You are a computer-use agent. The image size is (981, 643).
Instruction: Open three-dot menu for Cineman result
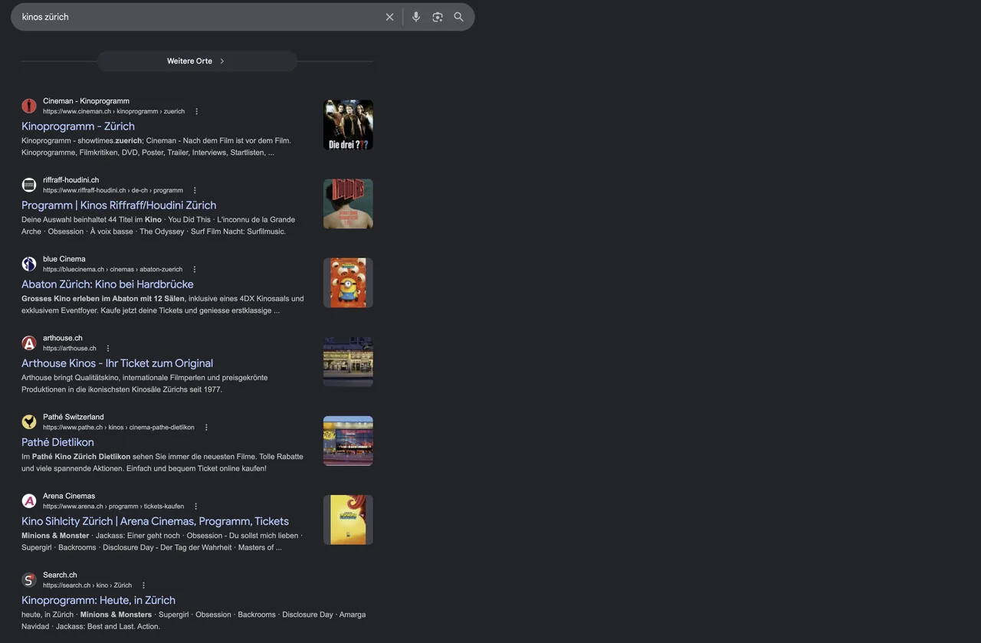[196, 112]
